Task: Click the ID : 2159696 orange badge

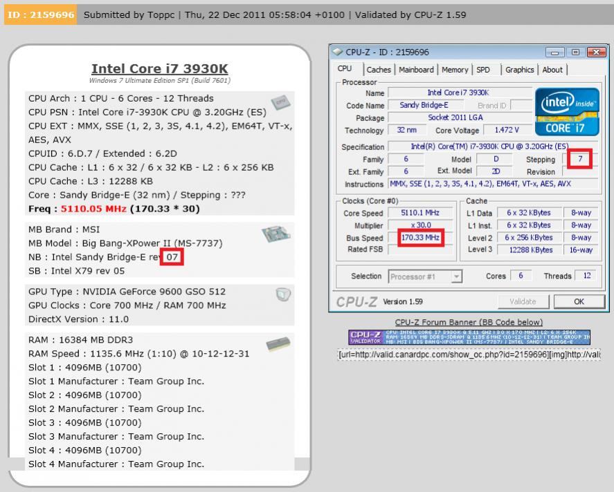Action: 41,15
